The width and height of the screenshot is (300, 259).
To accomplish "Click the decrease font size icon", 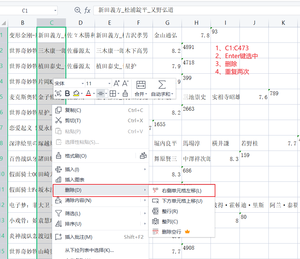I will 125,83.
